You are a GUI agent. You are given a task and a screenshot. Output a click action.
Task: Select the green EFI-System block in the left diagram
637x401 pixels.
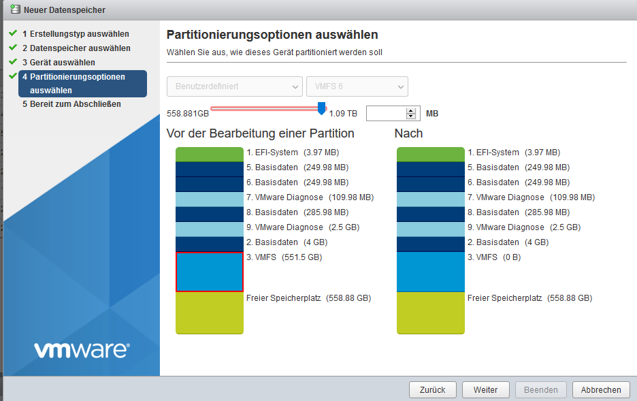point(210,154)
